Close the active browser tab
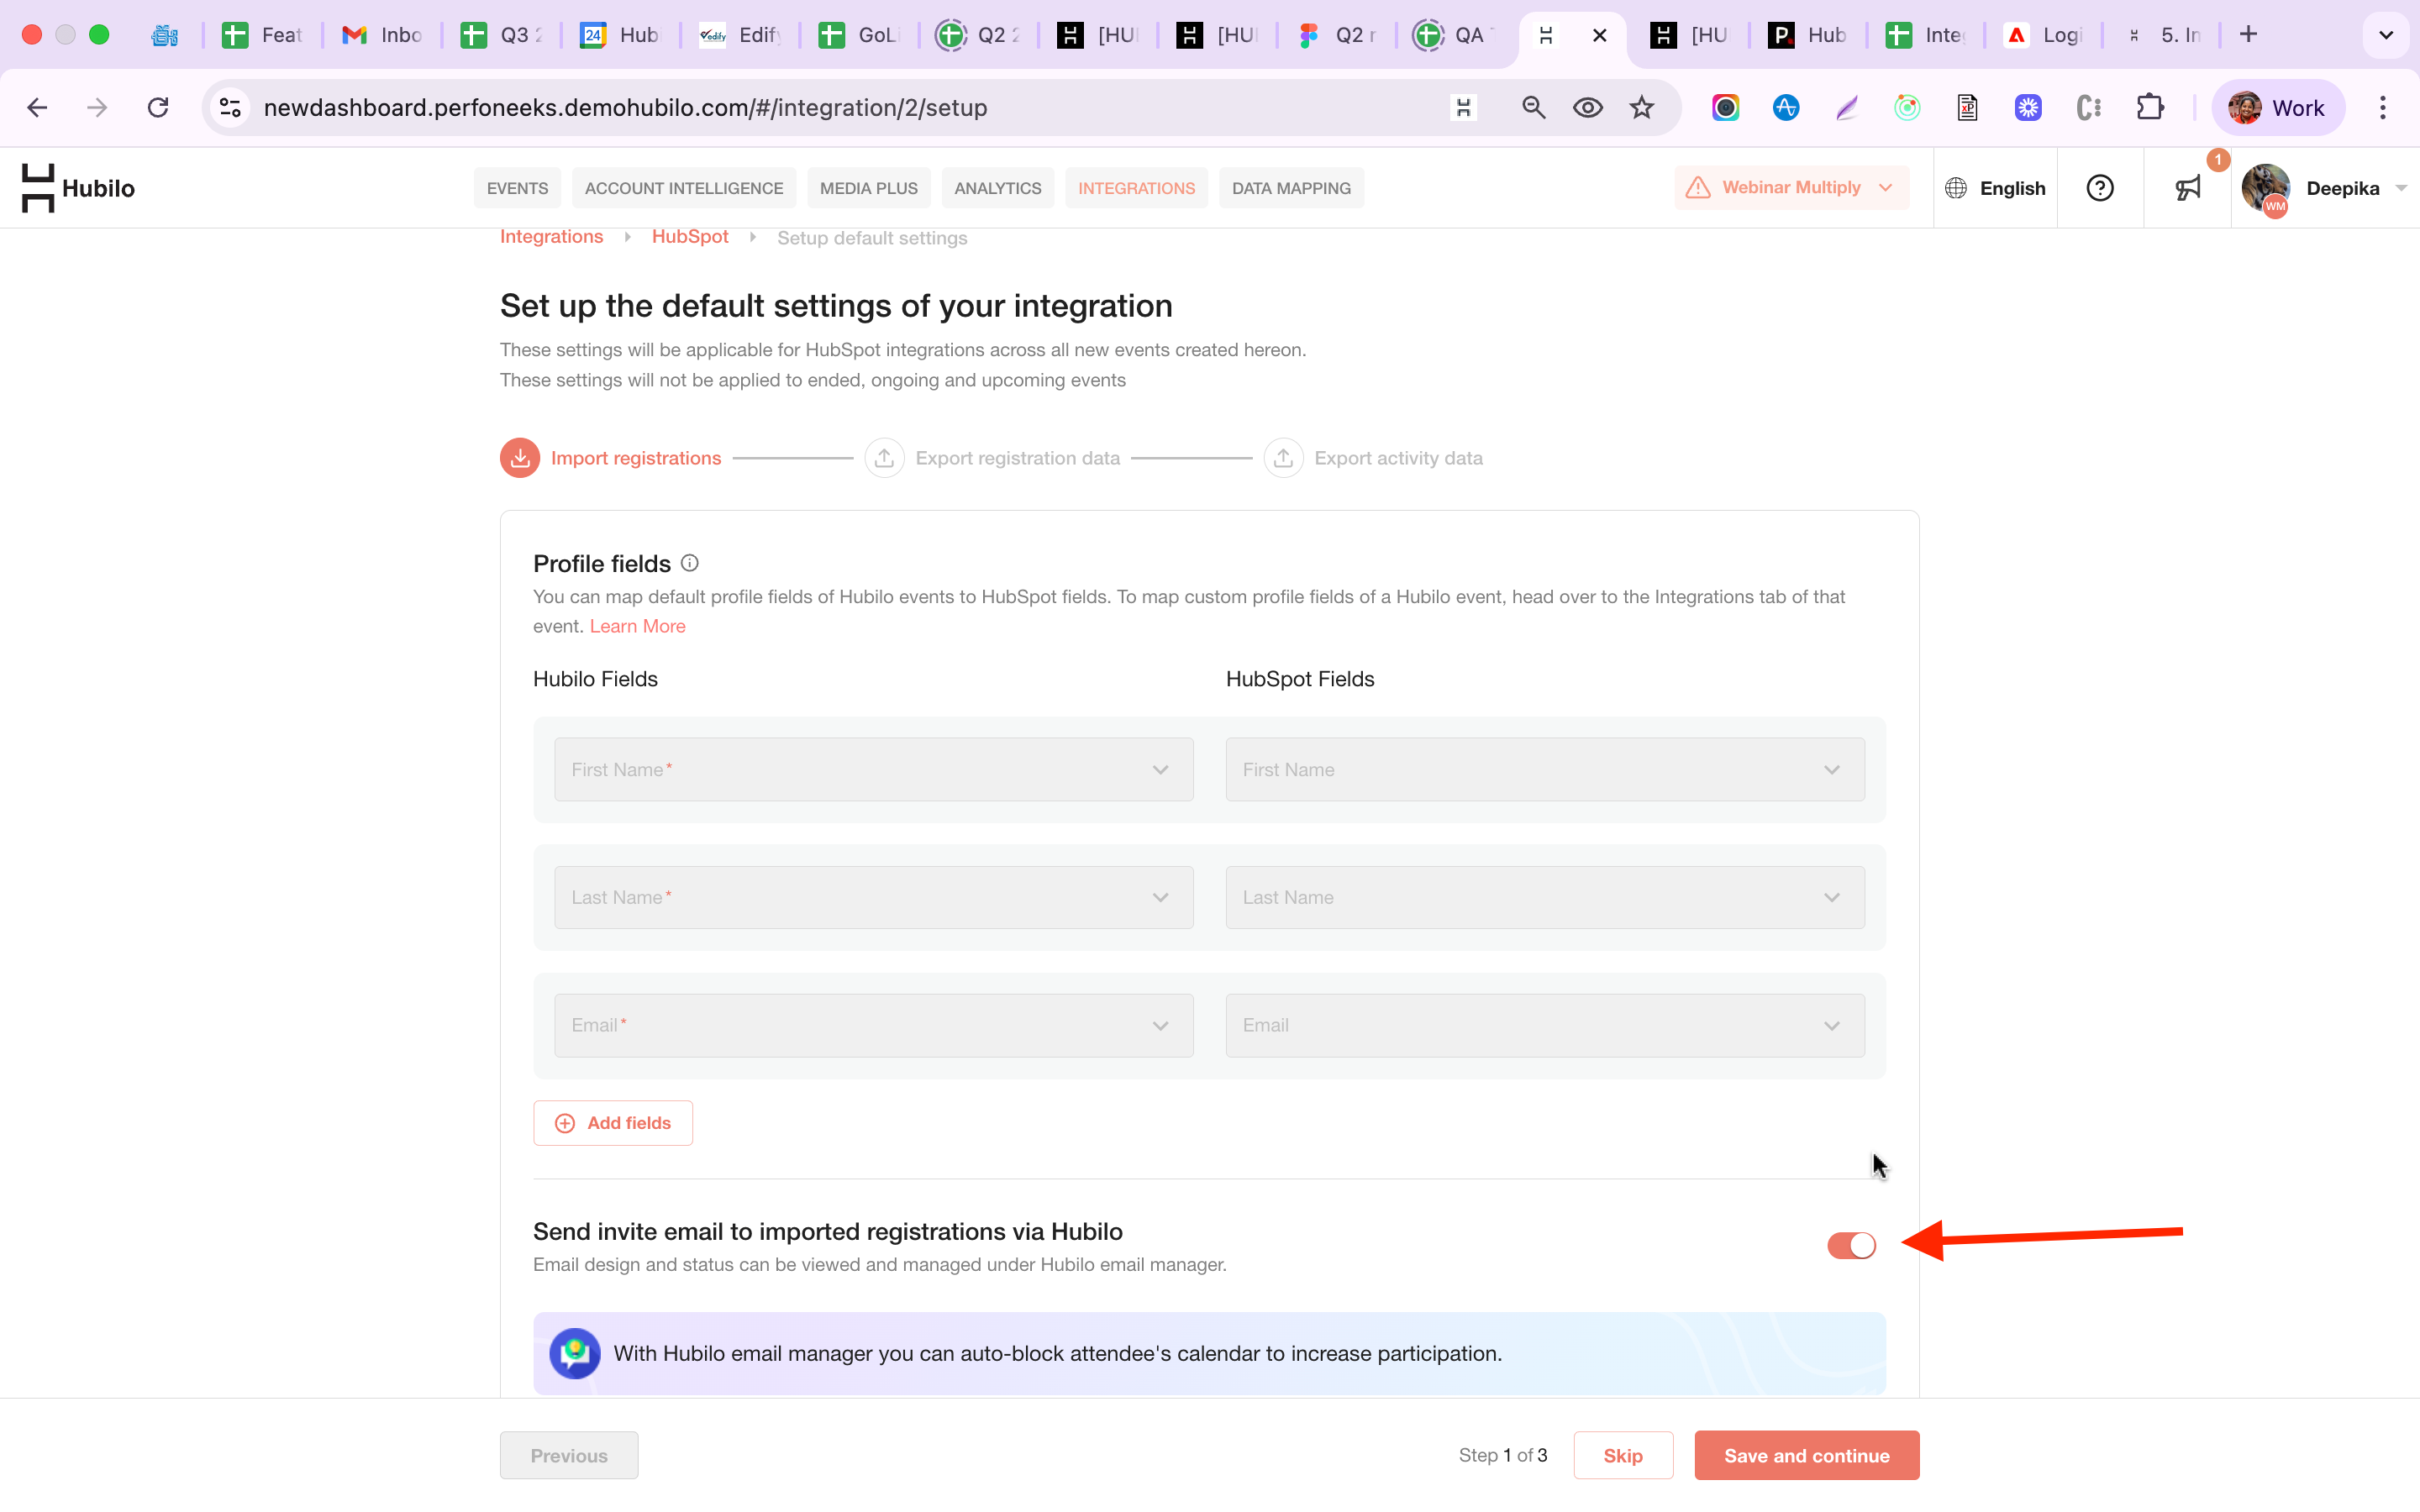Image resolution: width=2420 pixels, height=1512 pixels. [1600, 35]
